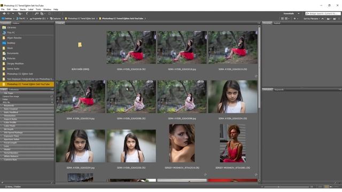Click the Open in Camera Raw icon

point(42,14)
